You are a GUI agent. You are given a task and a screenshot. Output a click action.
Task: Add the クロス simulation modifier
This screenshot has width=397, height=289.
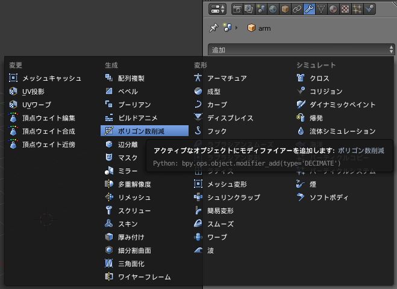pyautogui.click(x=319, y=78)
